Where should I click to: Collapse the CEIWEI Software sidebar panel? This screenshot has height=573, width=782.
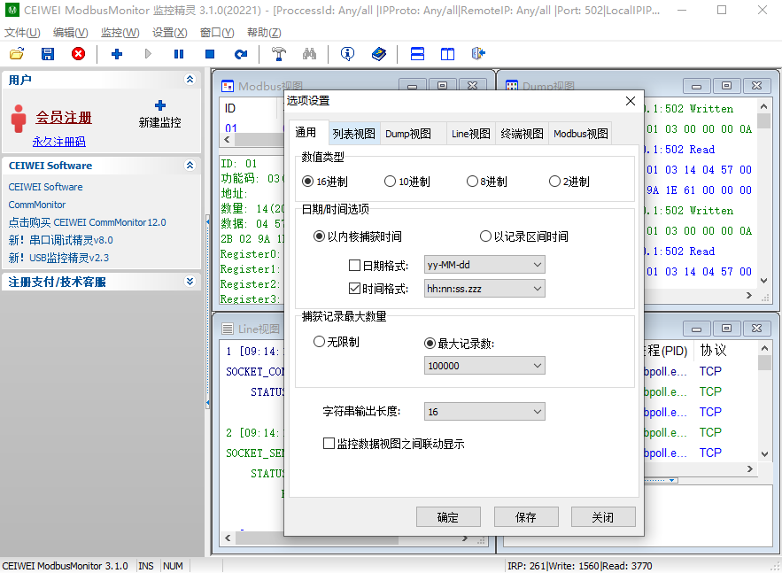(x=190, y=165)
